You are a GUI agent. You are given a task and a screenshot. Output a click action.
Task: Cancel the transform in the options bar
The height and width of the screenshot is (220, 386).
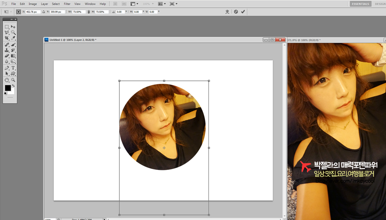(x=236, y=12)
